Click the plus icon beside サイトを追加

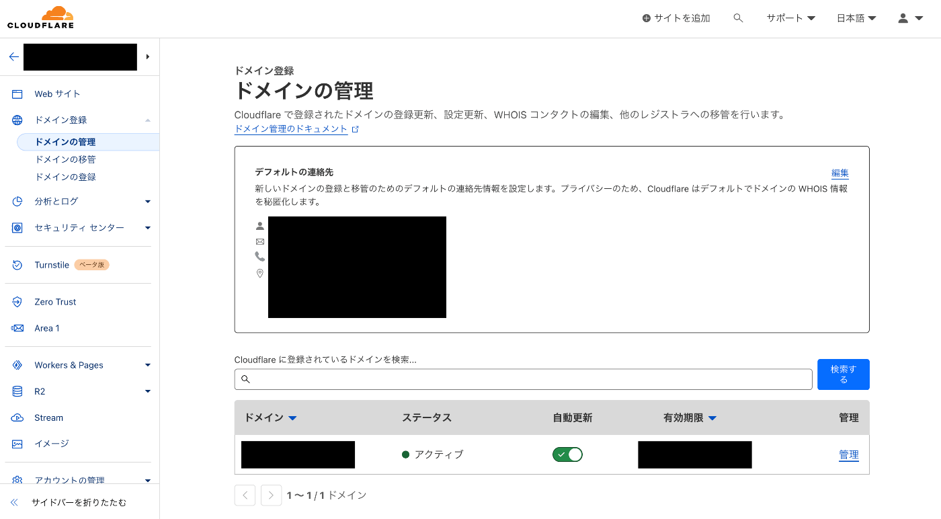pos(647,18)
